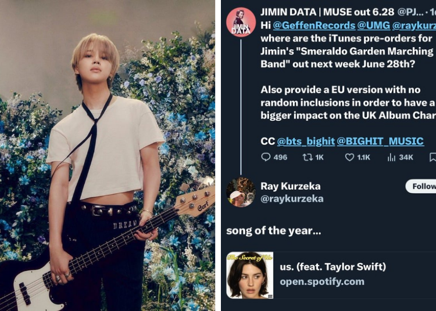
Task: Open the @BIGHIT_MUSIC mention
Action: coord(380,141)
